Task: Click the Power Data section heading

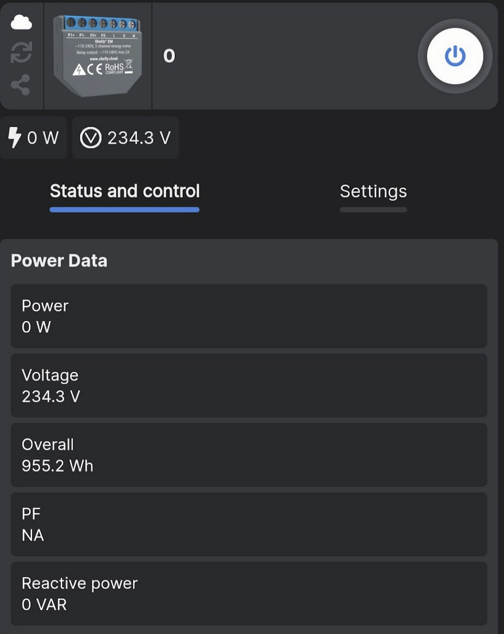Action: [59, 261]
